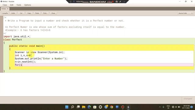
Task: Open the blue app next to Chrome on the taskbar
Action: tap(117, 107)
